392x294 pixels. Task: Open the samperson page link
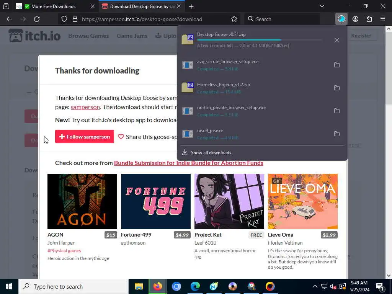85,107
